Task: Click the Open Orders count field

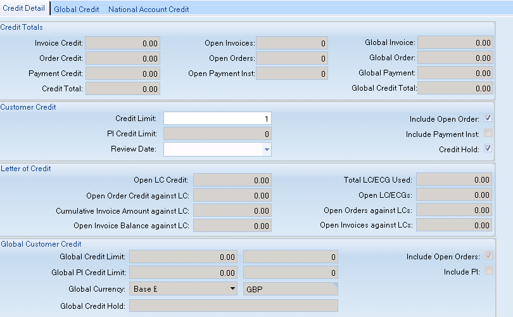Action: pyautogui.click(x=292, y=58)
